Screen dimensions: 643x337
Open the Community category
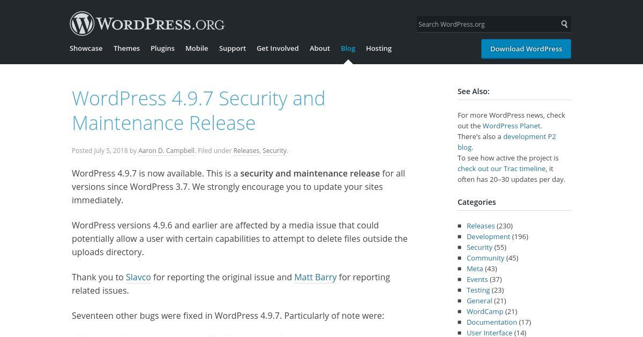coord(485,258)
